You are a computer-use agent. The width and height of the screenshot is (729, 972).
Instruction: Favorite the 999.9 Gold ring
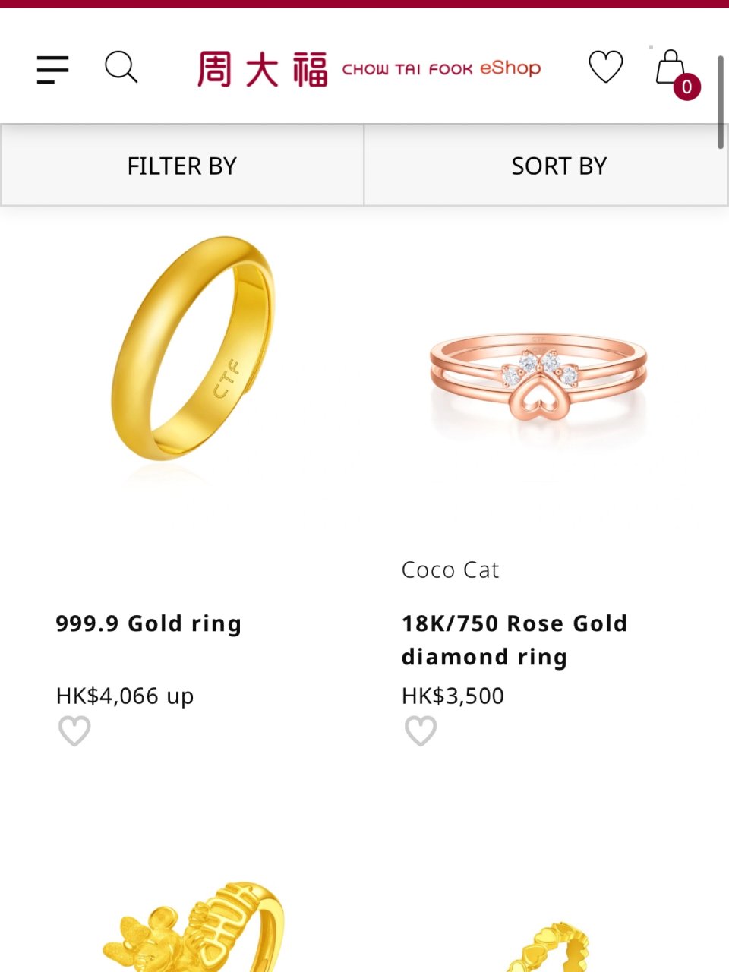74,731
